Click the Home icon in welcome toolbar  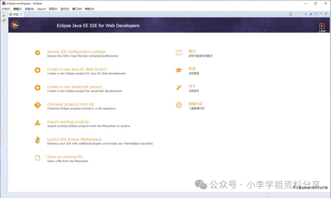(x=291, y=14)
